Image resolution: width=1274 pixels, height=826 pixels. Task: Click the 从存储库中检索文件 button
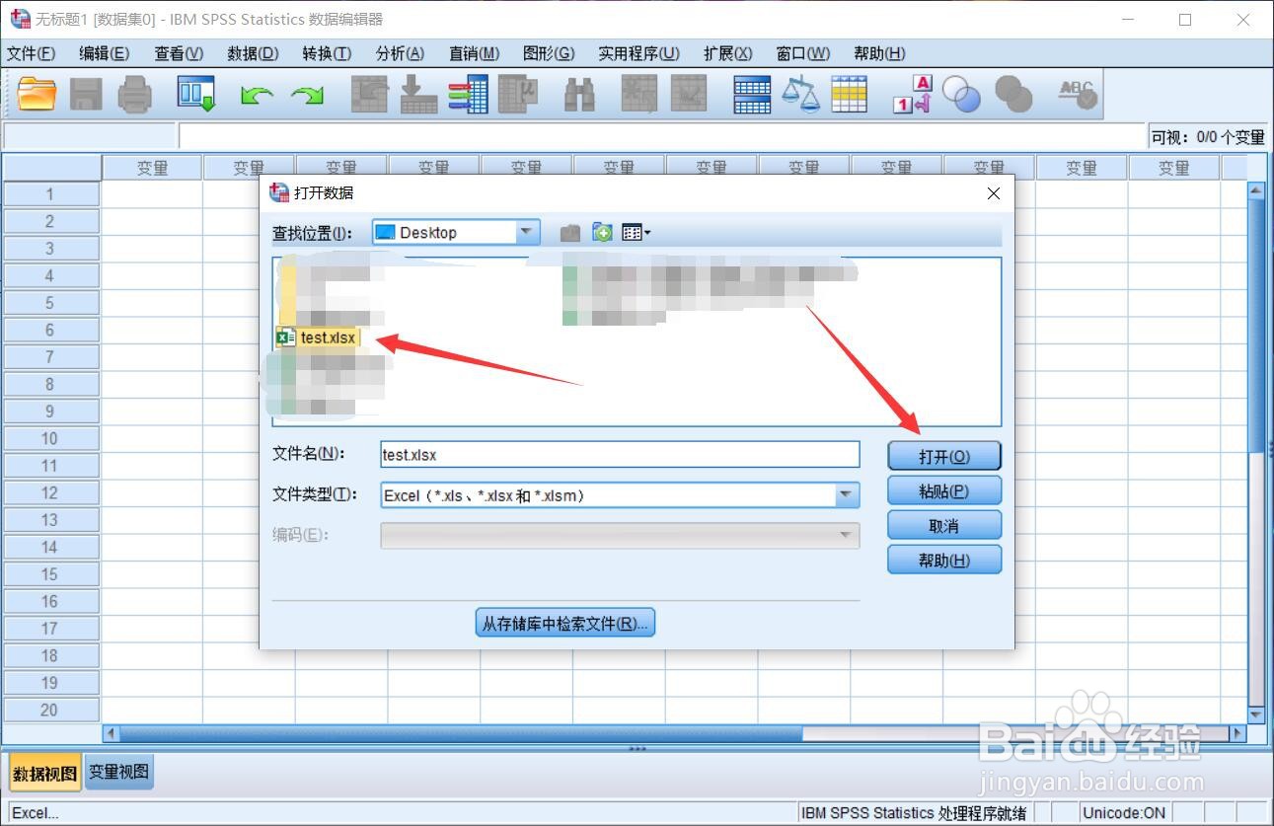point(564,622)
